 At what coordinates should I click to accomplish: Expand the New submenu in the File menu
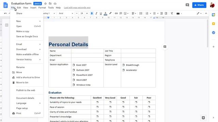27,21
